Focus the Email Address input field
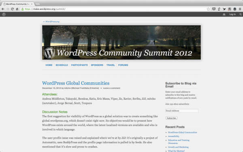Image resolution: width=243 pixels, height=152 pixels. click(x=182, y=111)
